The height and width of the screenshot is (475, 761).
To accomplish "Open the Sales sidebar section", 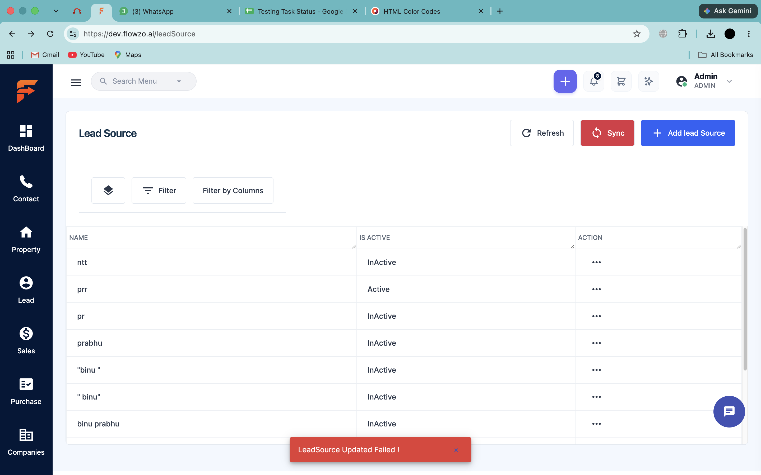I will [x=26, y=340].
